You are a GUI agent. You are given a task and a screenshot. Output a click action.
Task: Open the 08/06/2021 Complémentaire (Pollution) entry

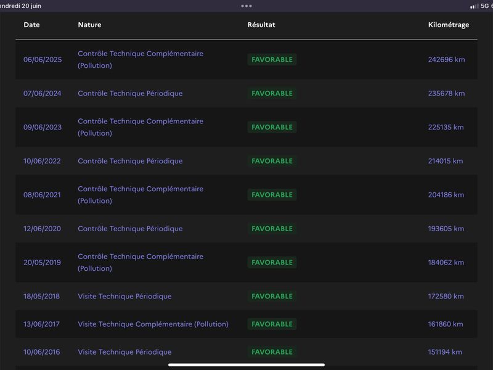pos(141,195)
